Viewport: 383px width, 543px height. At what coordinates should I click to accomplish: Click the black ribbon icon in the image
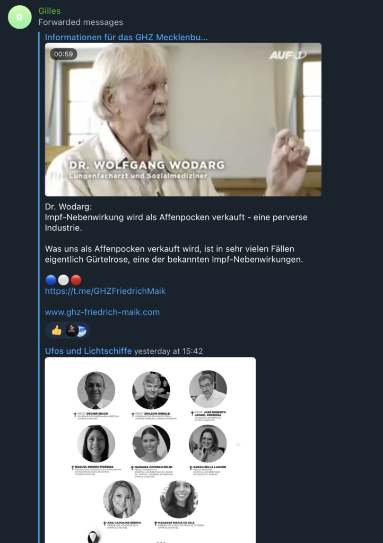click(x=93, y=537)
